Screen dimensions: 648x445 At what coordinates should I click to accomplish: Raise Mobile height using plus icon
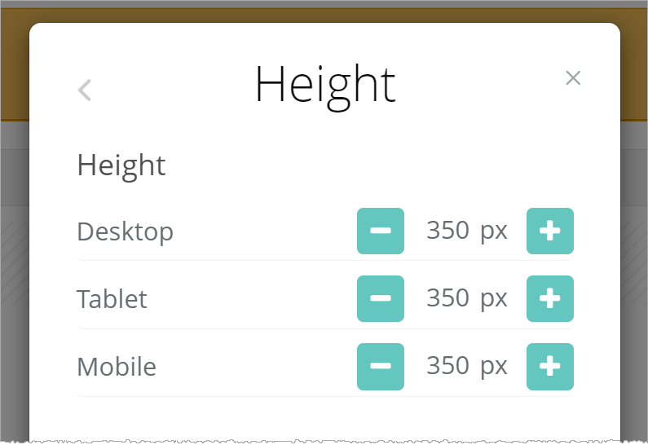[x=550, y=367]
